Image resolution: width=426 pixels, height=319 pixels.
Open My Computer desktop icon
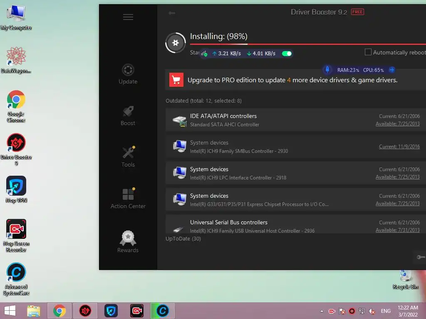[x=16, y=18]
